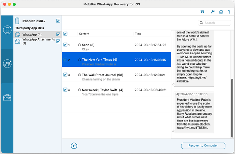Click the WhatsApp Attachments icon
235x154 pixels.
pyautogui.click(x=17, y=41)
